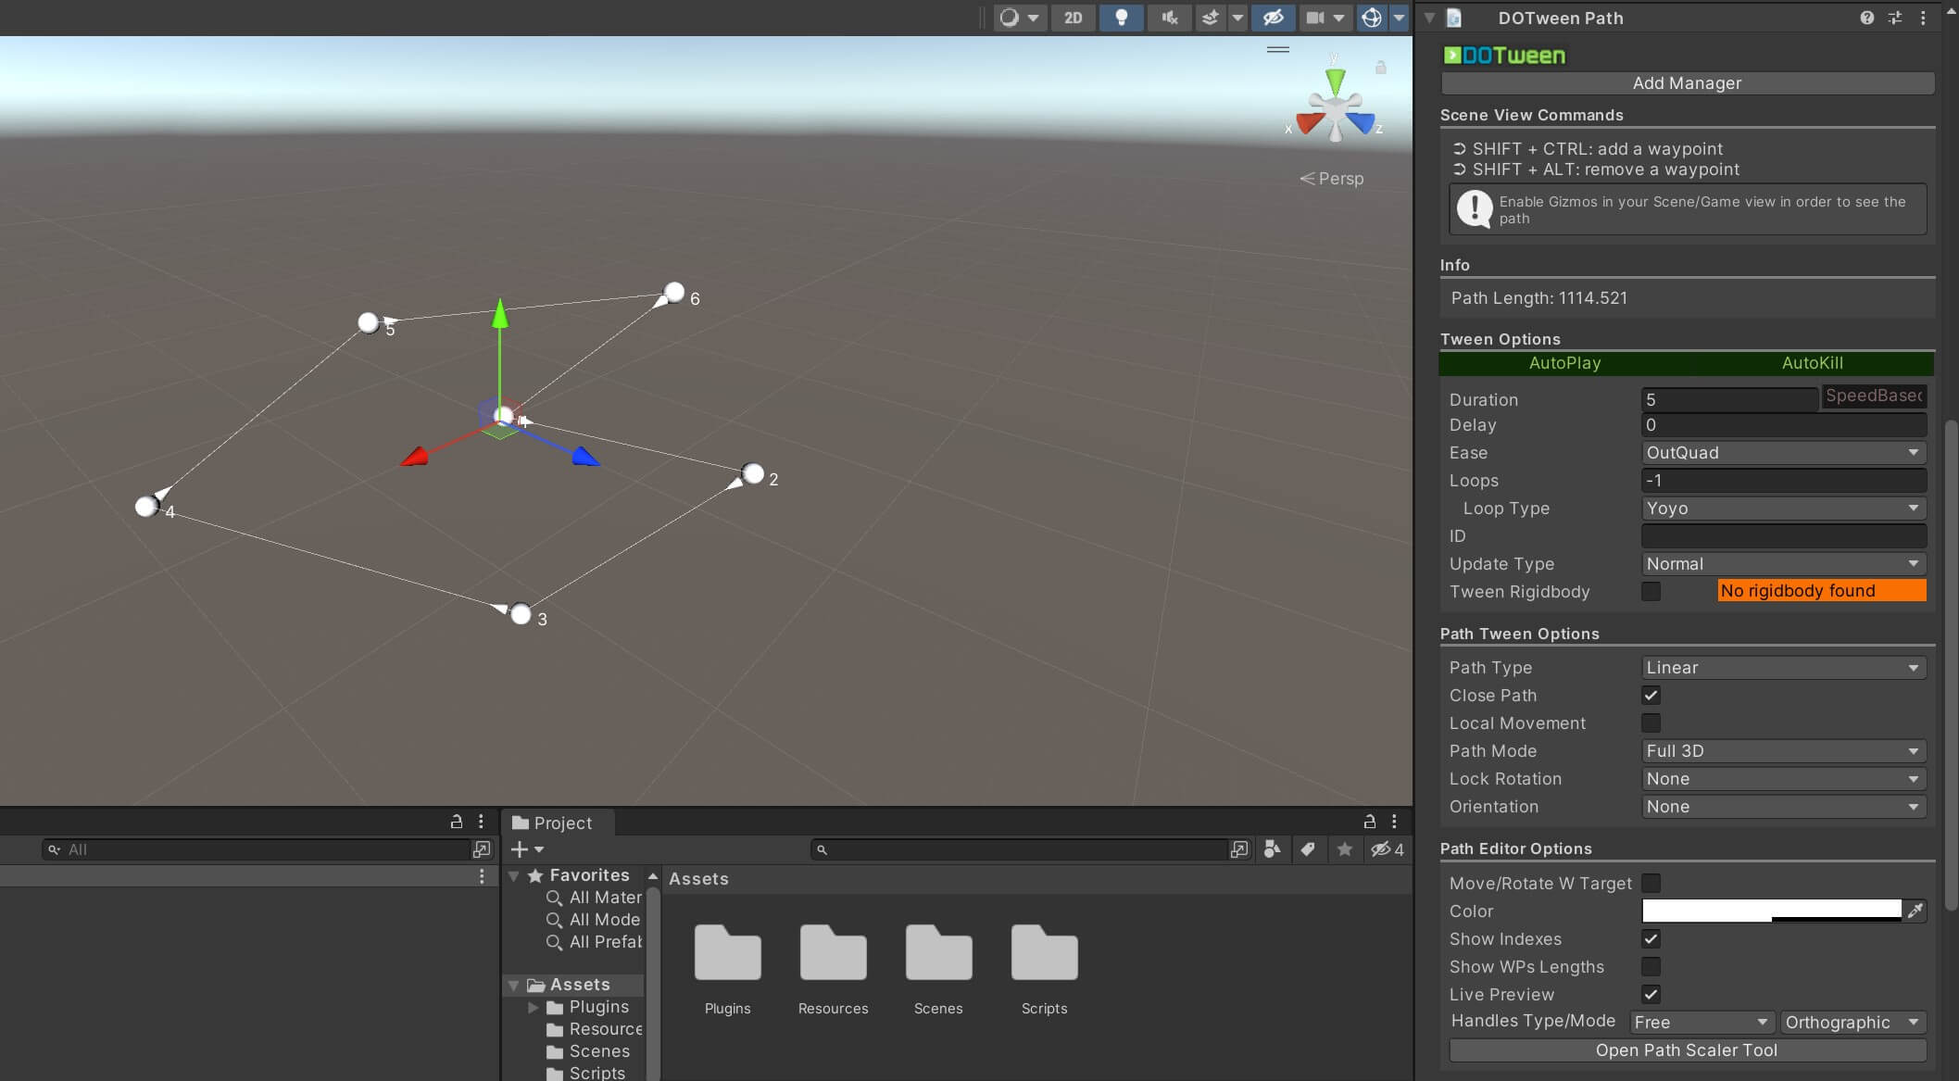This screenshot has height=1081, width=1959.
Task: Click Project panel lock icon
Action: point(1369,822)
